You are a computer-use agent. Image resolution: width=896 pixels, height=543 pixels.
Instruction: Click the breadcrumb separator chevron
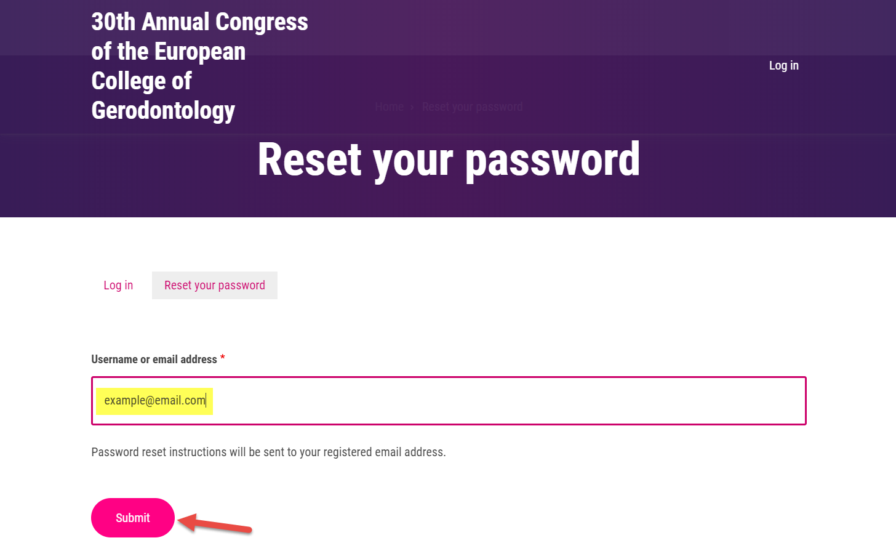pos(412,107)
